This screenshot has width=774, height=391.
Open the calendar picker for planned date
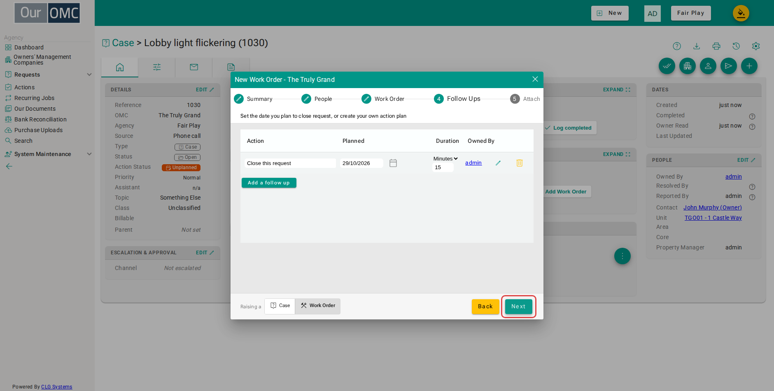coord(393,163)
